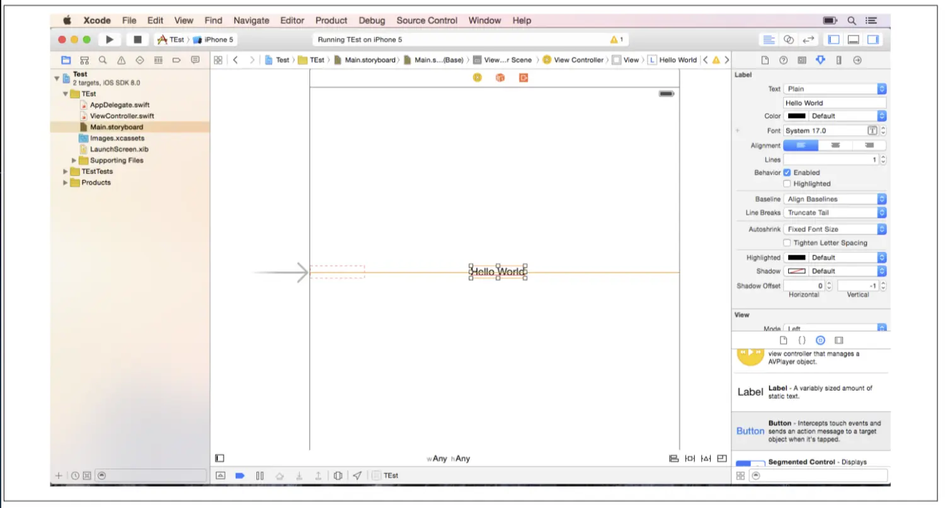Set center text alignment
This screenshot has width=945, height=508.
835,146
